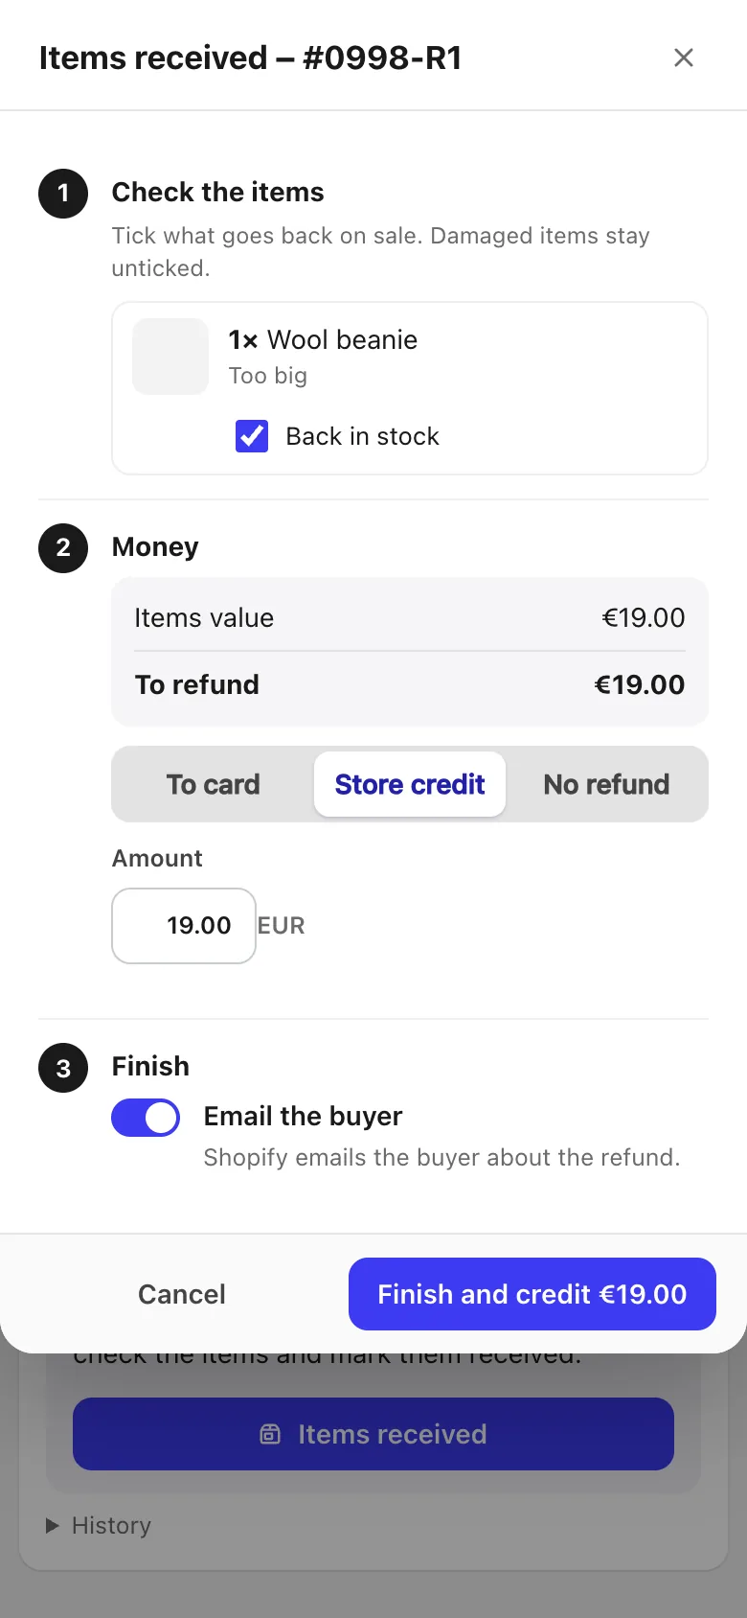The width and height of the screenshot is (747, 1618).
Task: Select the To card refund option
Action: pyautogui.click(x=214, y=784)
